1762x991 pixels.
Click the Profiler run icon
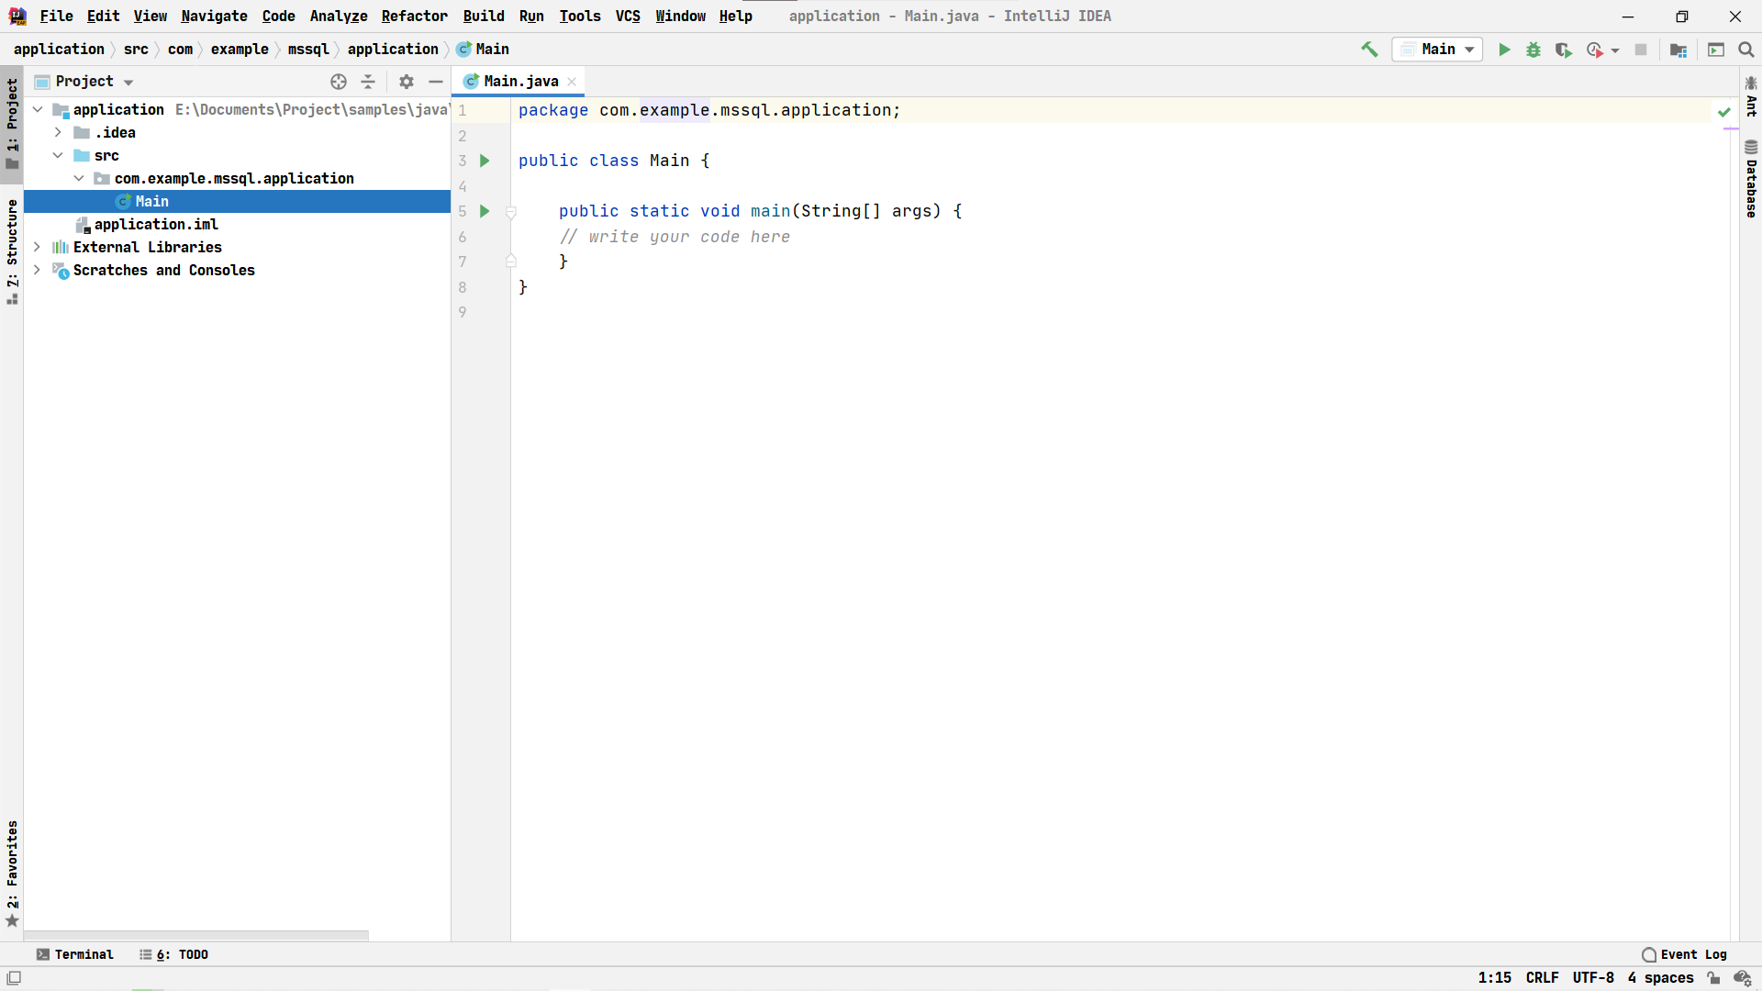1595,50
